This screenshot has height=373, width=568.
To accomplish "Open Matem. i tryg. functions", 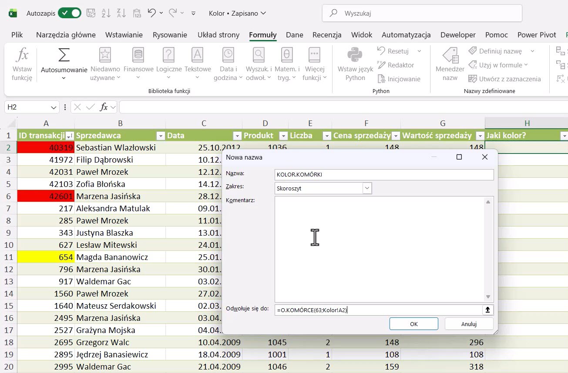I will (287, 65).
